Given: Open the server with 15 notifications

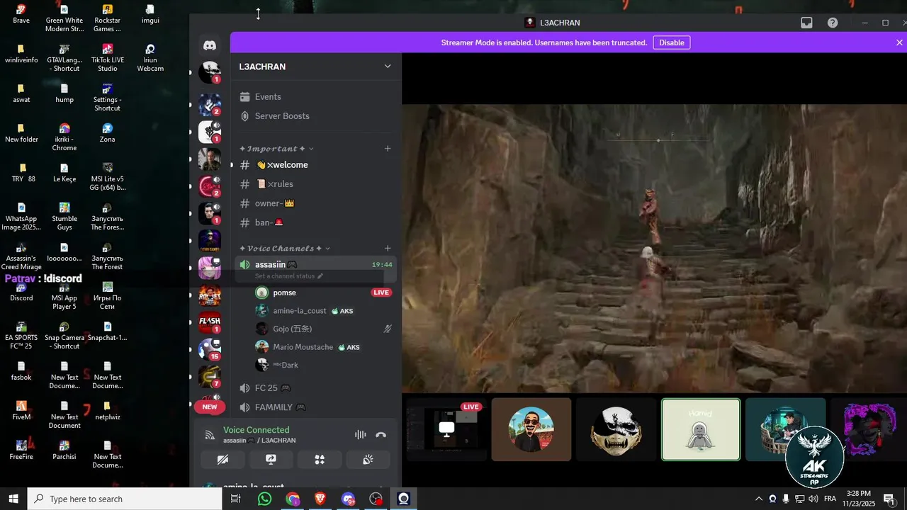Looking at the screenshot, I should [x=210, y=348].
